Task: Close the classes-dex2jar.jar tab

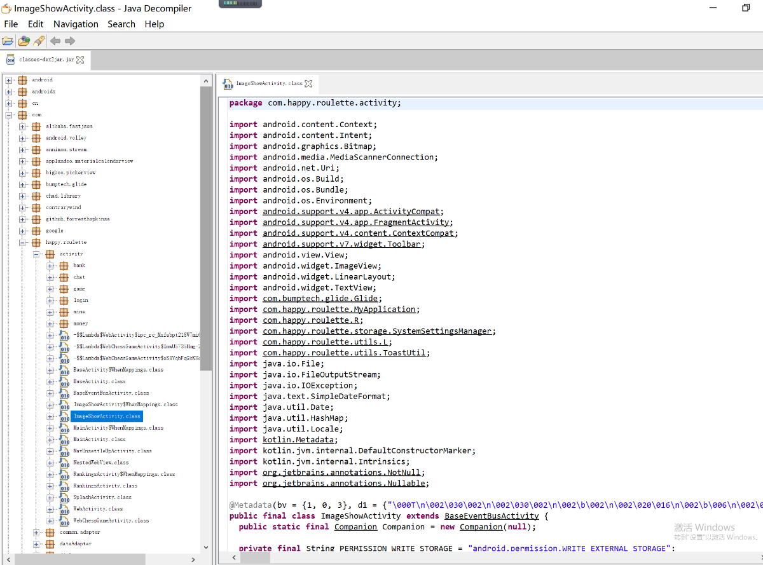Action: click(x=80, y=60)
